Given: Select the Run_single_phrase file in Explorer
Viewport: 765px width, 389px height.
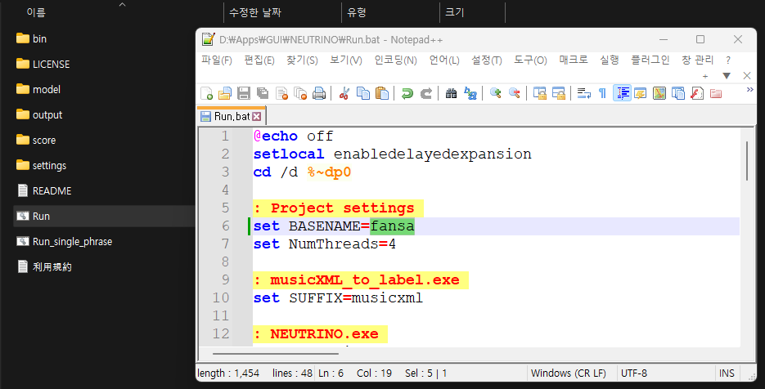Looking at the screenshot, I should (72, 242).
